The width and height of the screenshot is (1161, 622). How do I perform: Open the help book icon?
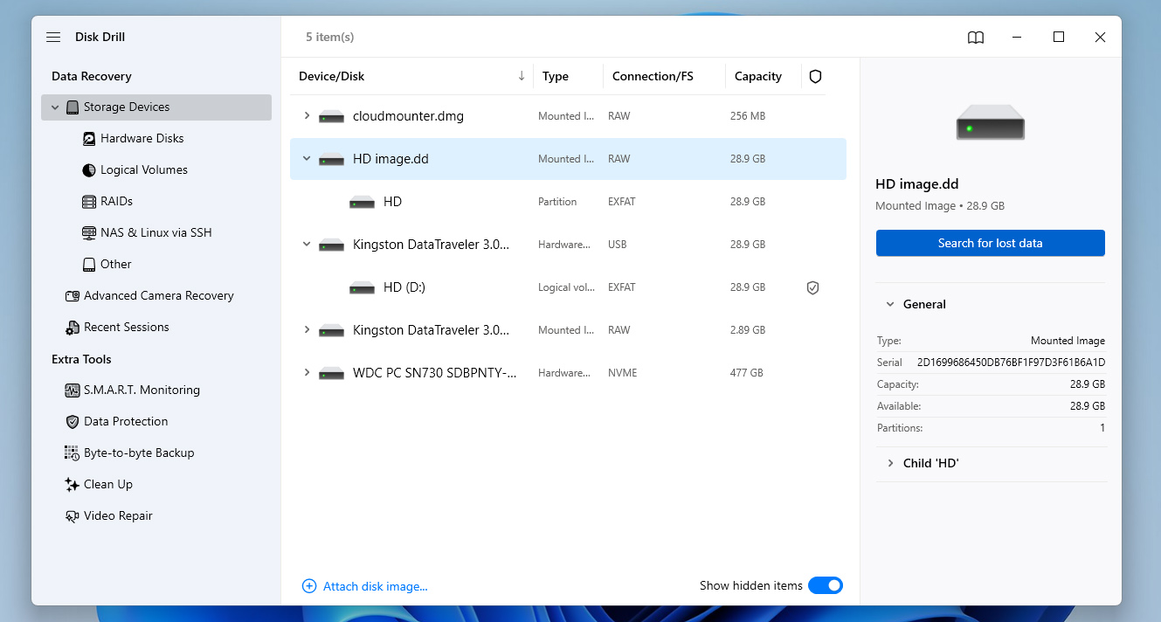pyautogui.click(x=976, y=38)
